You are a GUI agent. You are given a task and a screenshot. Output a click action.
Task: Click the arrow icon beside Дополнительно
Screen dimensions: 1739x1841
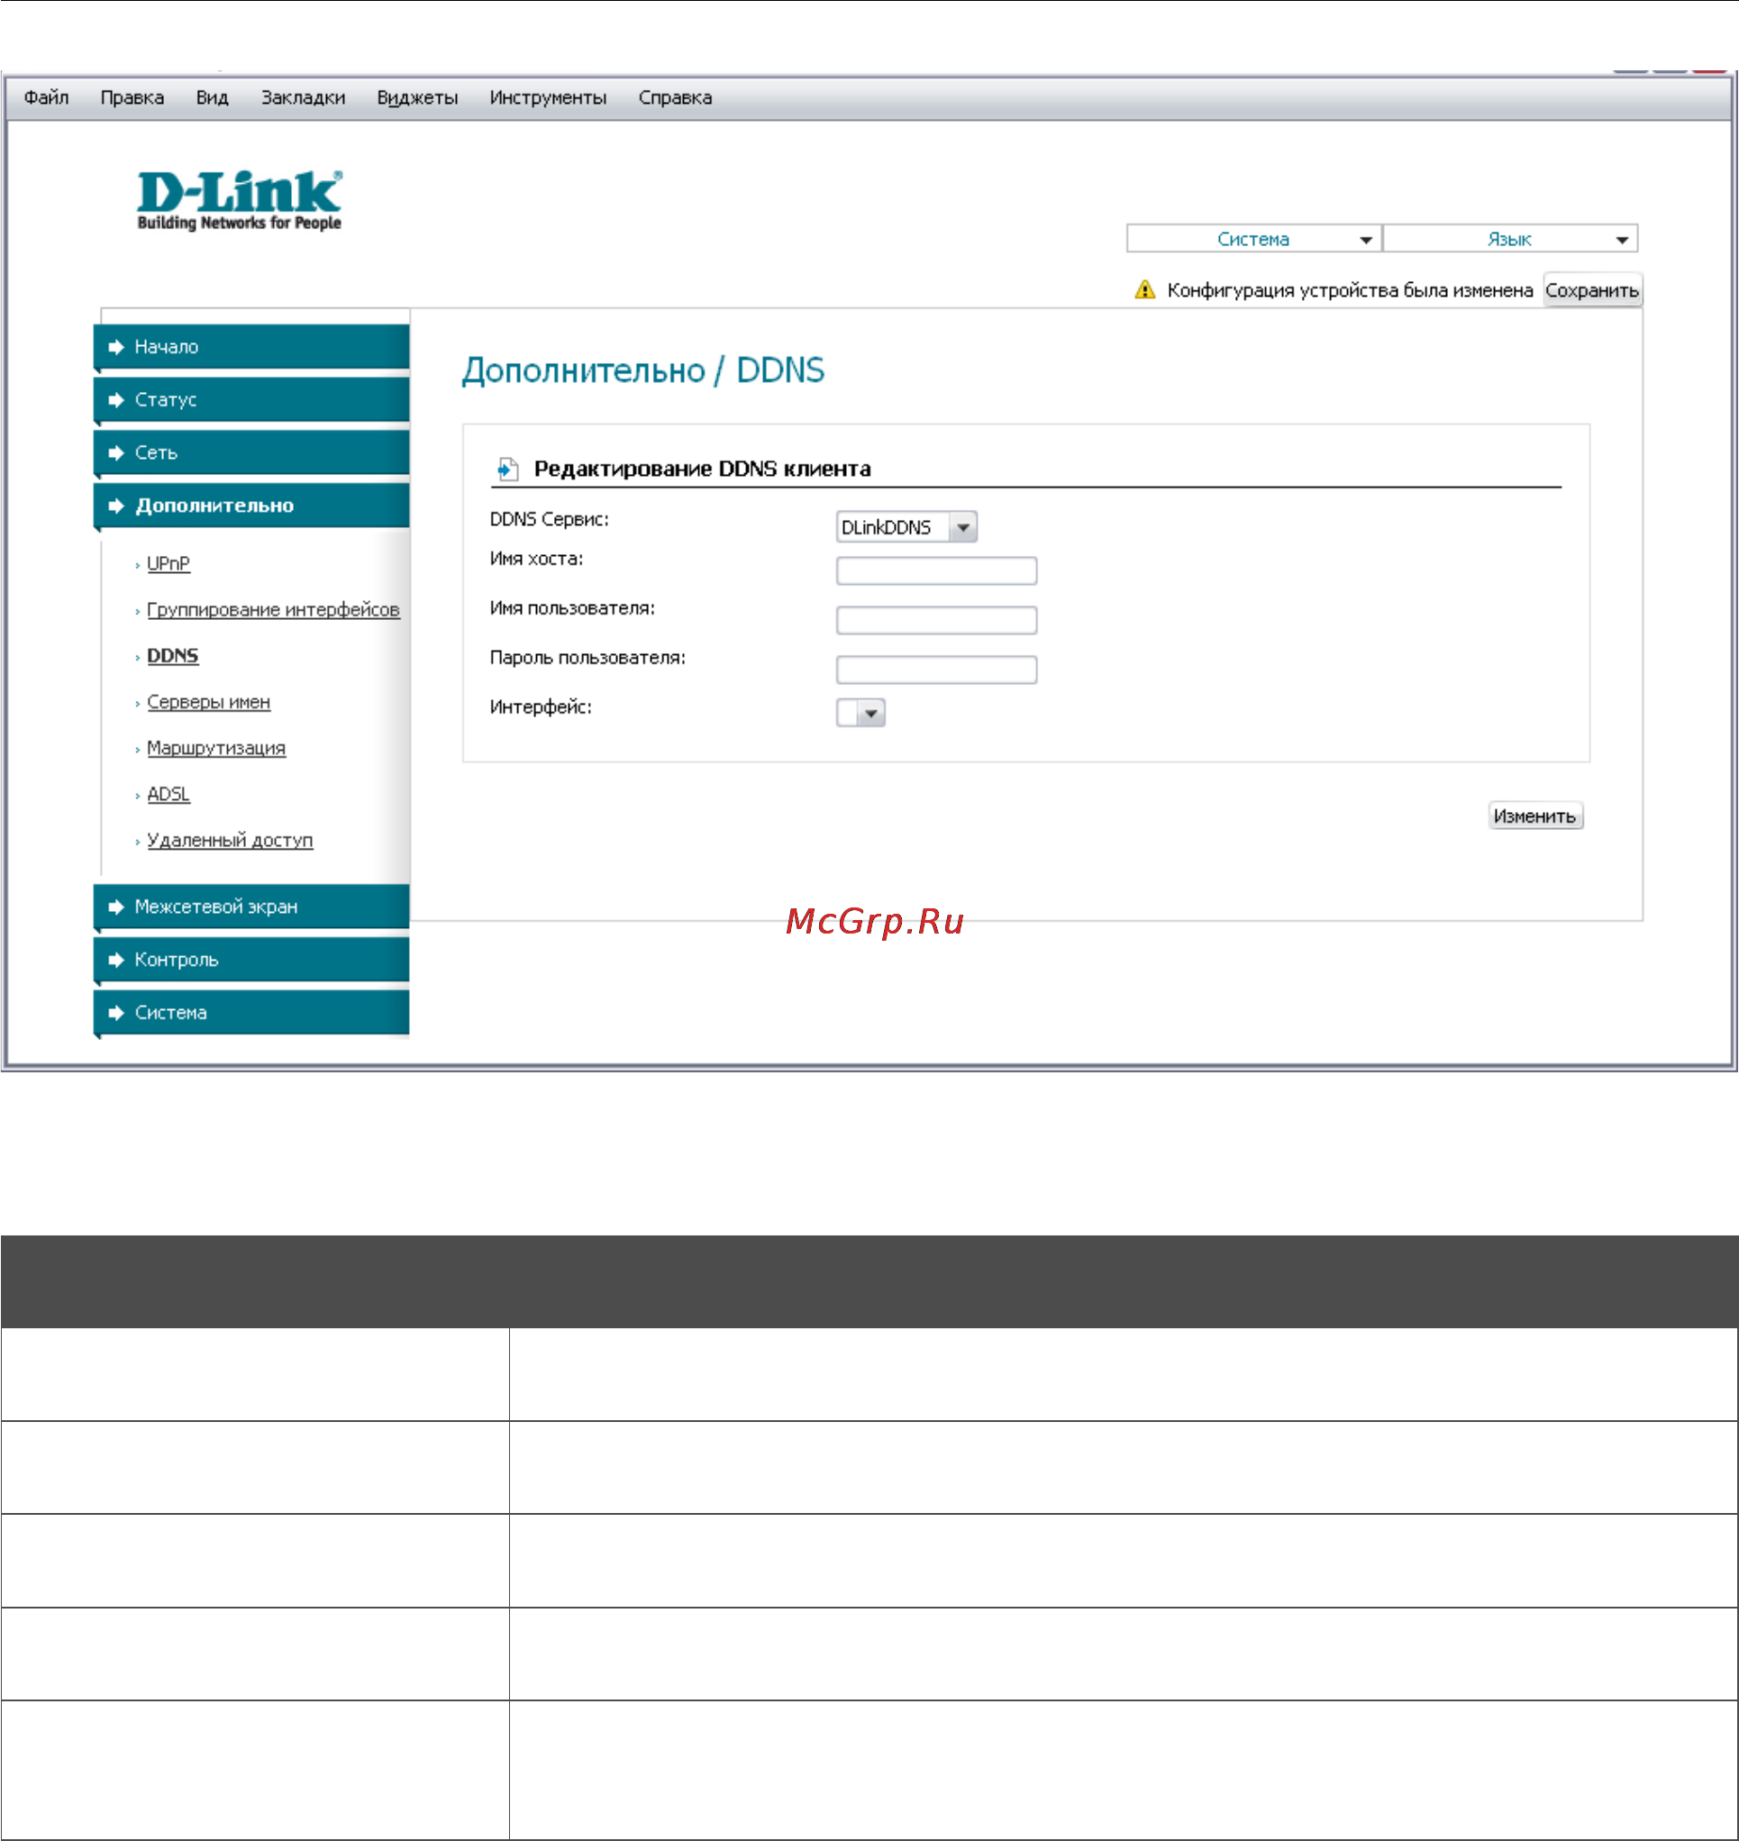116,506
